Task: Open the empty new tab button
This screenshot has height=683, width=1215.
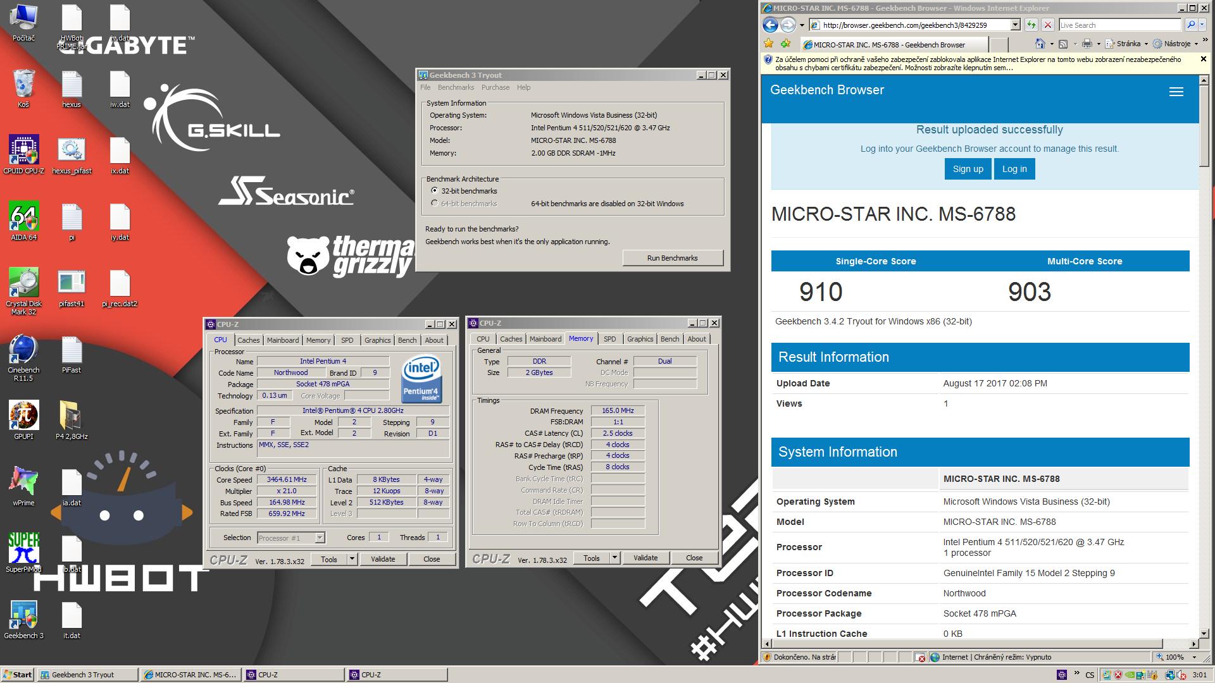Action: tap(998, 44)
